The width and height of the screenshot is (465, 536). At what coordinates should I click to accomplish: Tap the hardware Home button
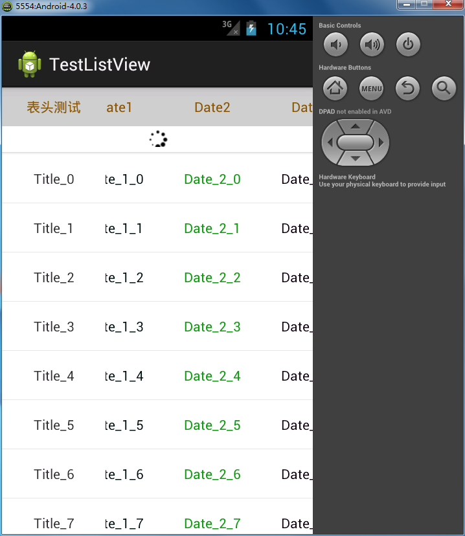pos(335,89)
